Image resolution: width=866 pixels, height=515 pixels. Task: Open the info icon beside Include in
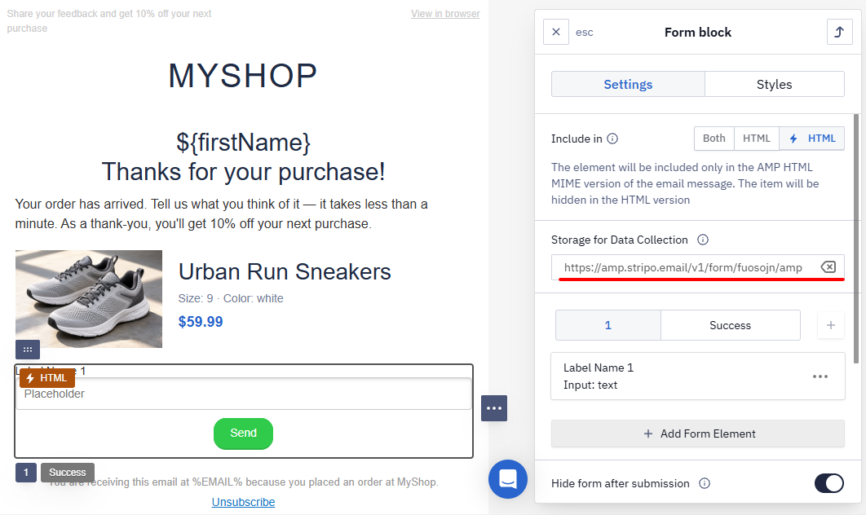coord(612,139)
